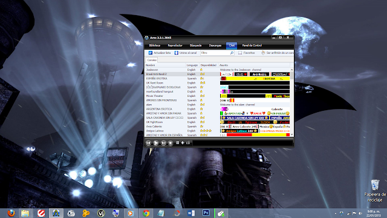Screen dimensions: 387x218
Task: Skip to previous track in player bar
Action: coord(148,143)
